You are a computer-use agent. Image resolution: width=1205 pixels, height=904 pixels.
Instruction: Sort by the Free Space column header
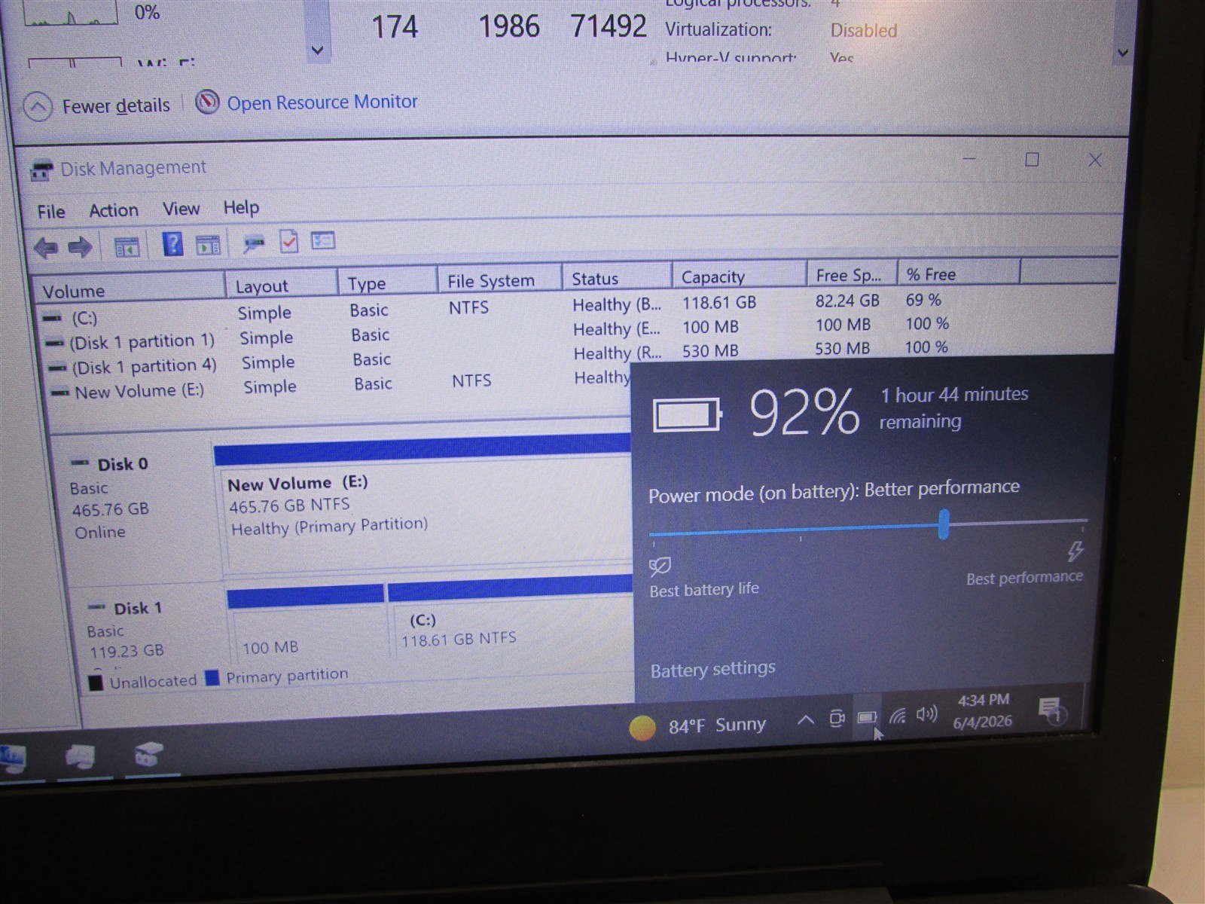point(852,275)
